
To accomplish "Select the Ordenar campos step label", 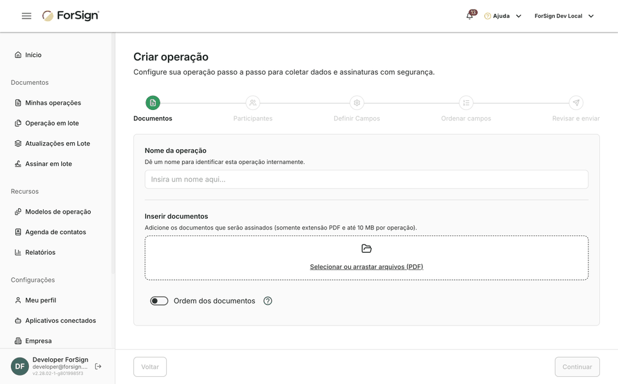I will [466, 118].
